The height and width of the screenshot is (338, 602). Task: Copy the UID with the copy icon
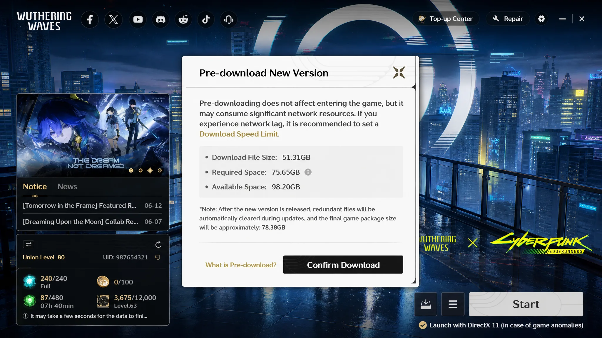[x=158, y=257]
